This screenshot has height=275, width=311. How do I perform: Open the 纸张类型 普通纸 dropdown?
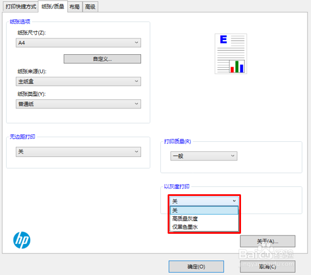coord(78,104)
